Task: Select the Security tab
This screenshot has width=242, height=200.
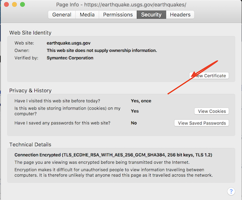Action: 151,15
